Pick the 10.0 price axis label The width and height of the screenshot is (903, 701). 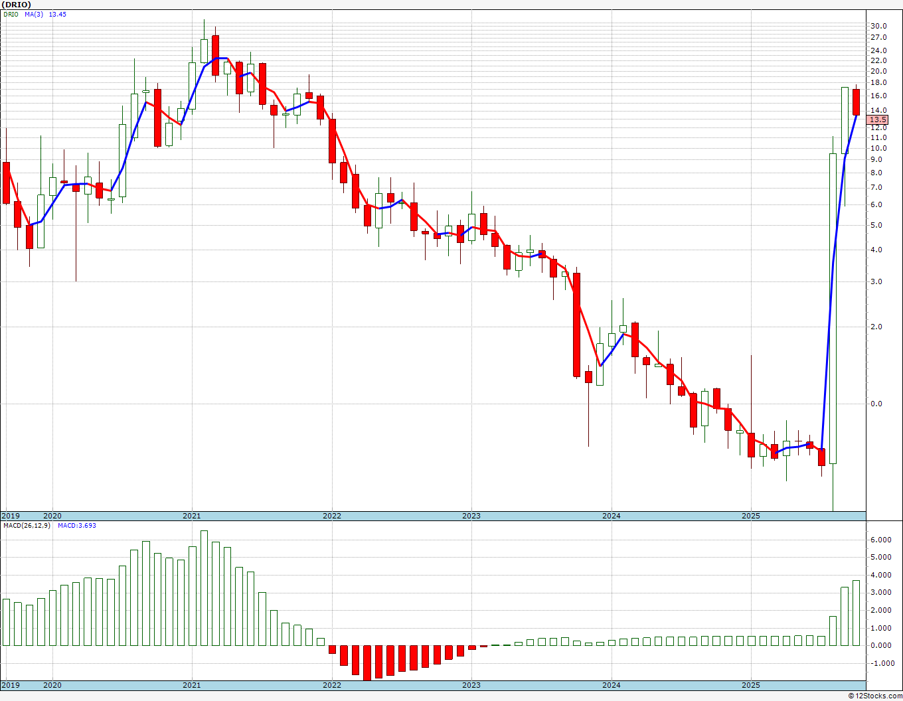pyautogui.click(x=878, y=148)
